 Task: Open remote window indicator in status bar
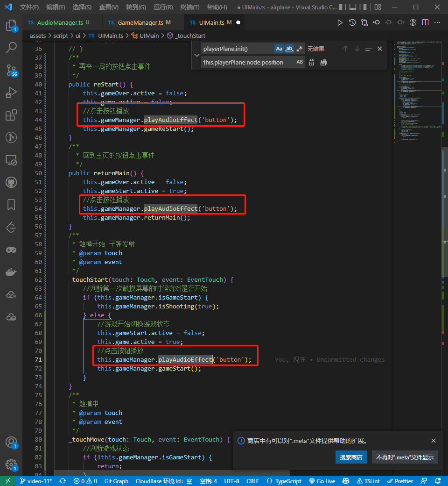tap(8, 481)
